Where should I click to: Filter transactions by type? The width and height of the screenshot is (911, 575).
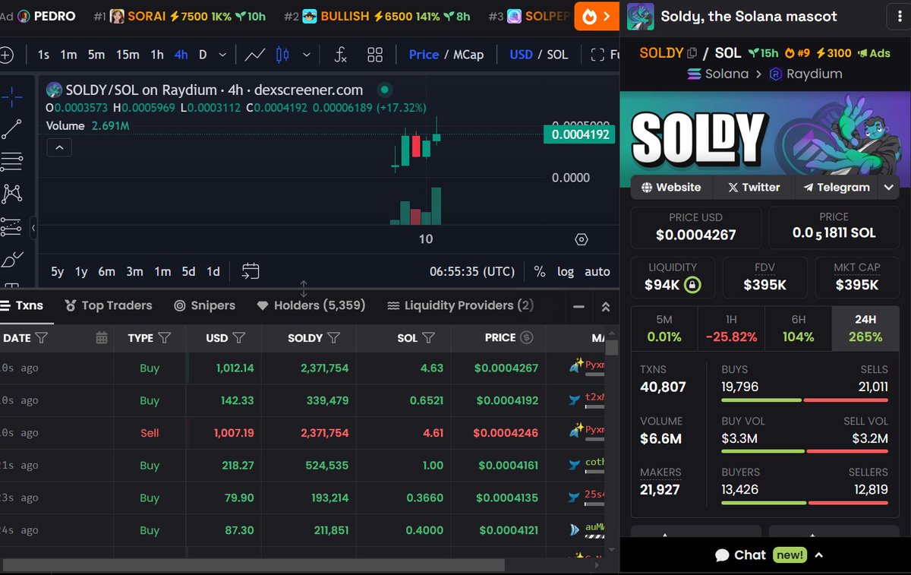click(164, 338)
